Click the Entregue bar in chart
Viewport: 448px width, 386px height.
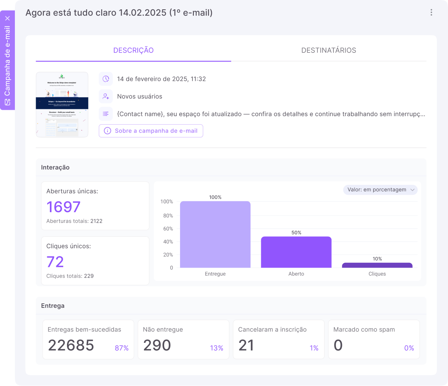point(215,235)
